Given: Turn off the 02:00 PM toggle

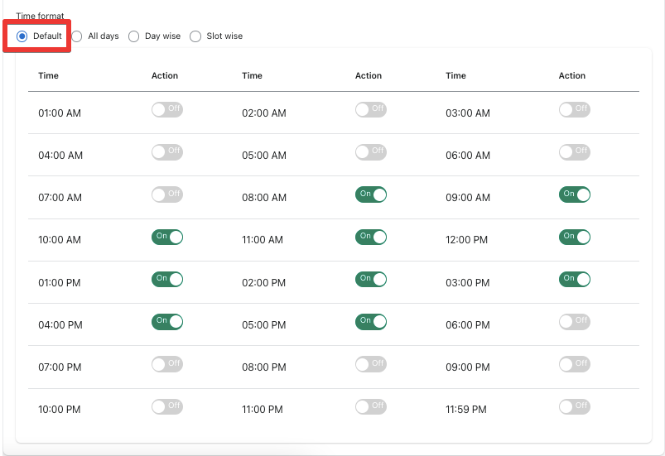Looking at the screenshot, I should coord(370,280).
